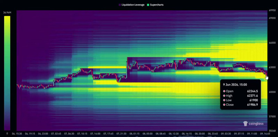The image size is (278, 137).
Task: Click the 06, 15:30 time axis label
Action: click(x=17, y=134)
